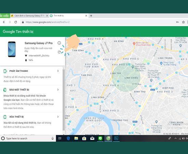Click the play sound phone icon
Image resolution: width=188 pixels, height=154 pixels.
tap(5, 71)
